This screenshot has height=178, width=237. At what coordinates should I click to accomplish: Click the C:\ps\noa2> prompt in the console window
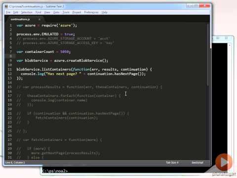pos(55,171)
